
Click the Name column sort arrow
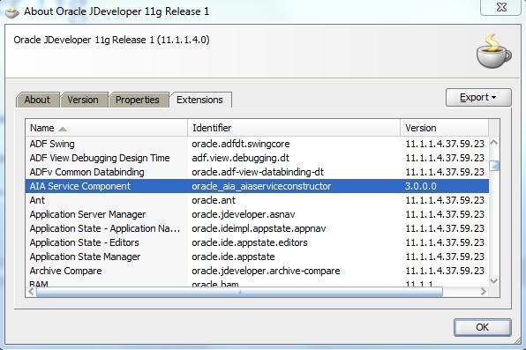(x=63, y=129)
